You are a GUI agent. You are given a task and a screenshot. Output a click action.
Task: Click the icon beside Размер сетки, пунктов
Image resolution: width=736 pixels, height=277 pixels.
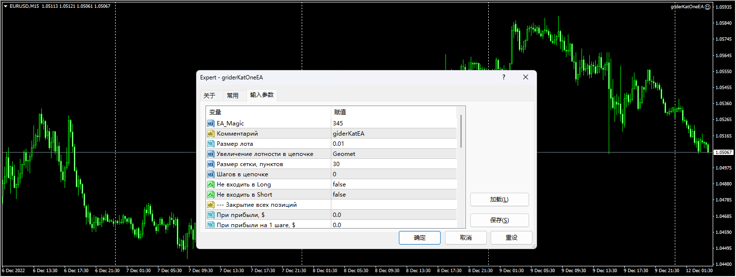pos(210,164)
